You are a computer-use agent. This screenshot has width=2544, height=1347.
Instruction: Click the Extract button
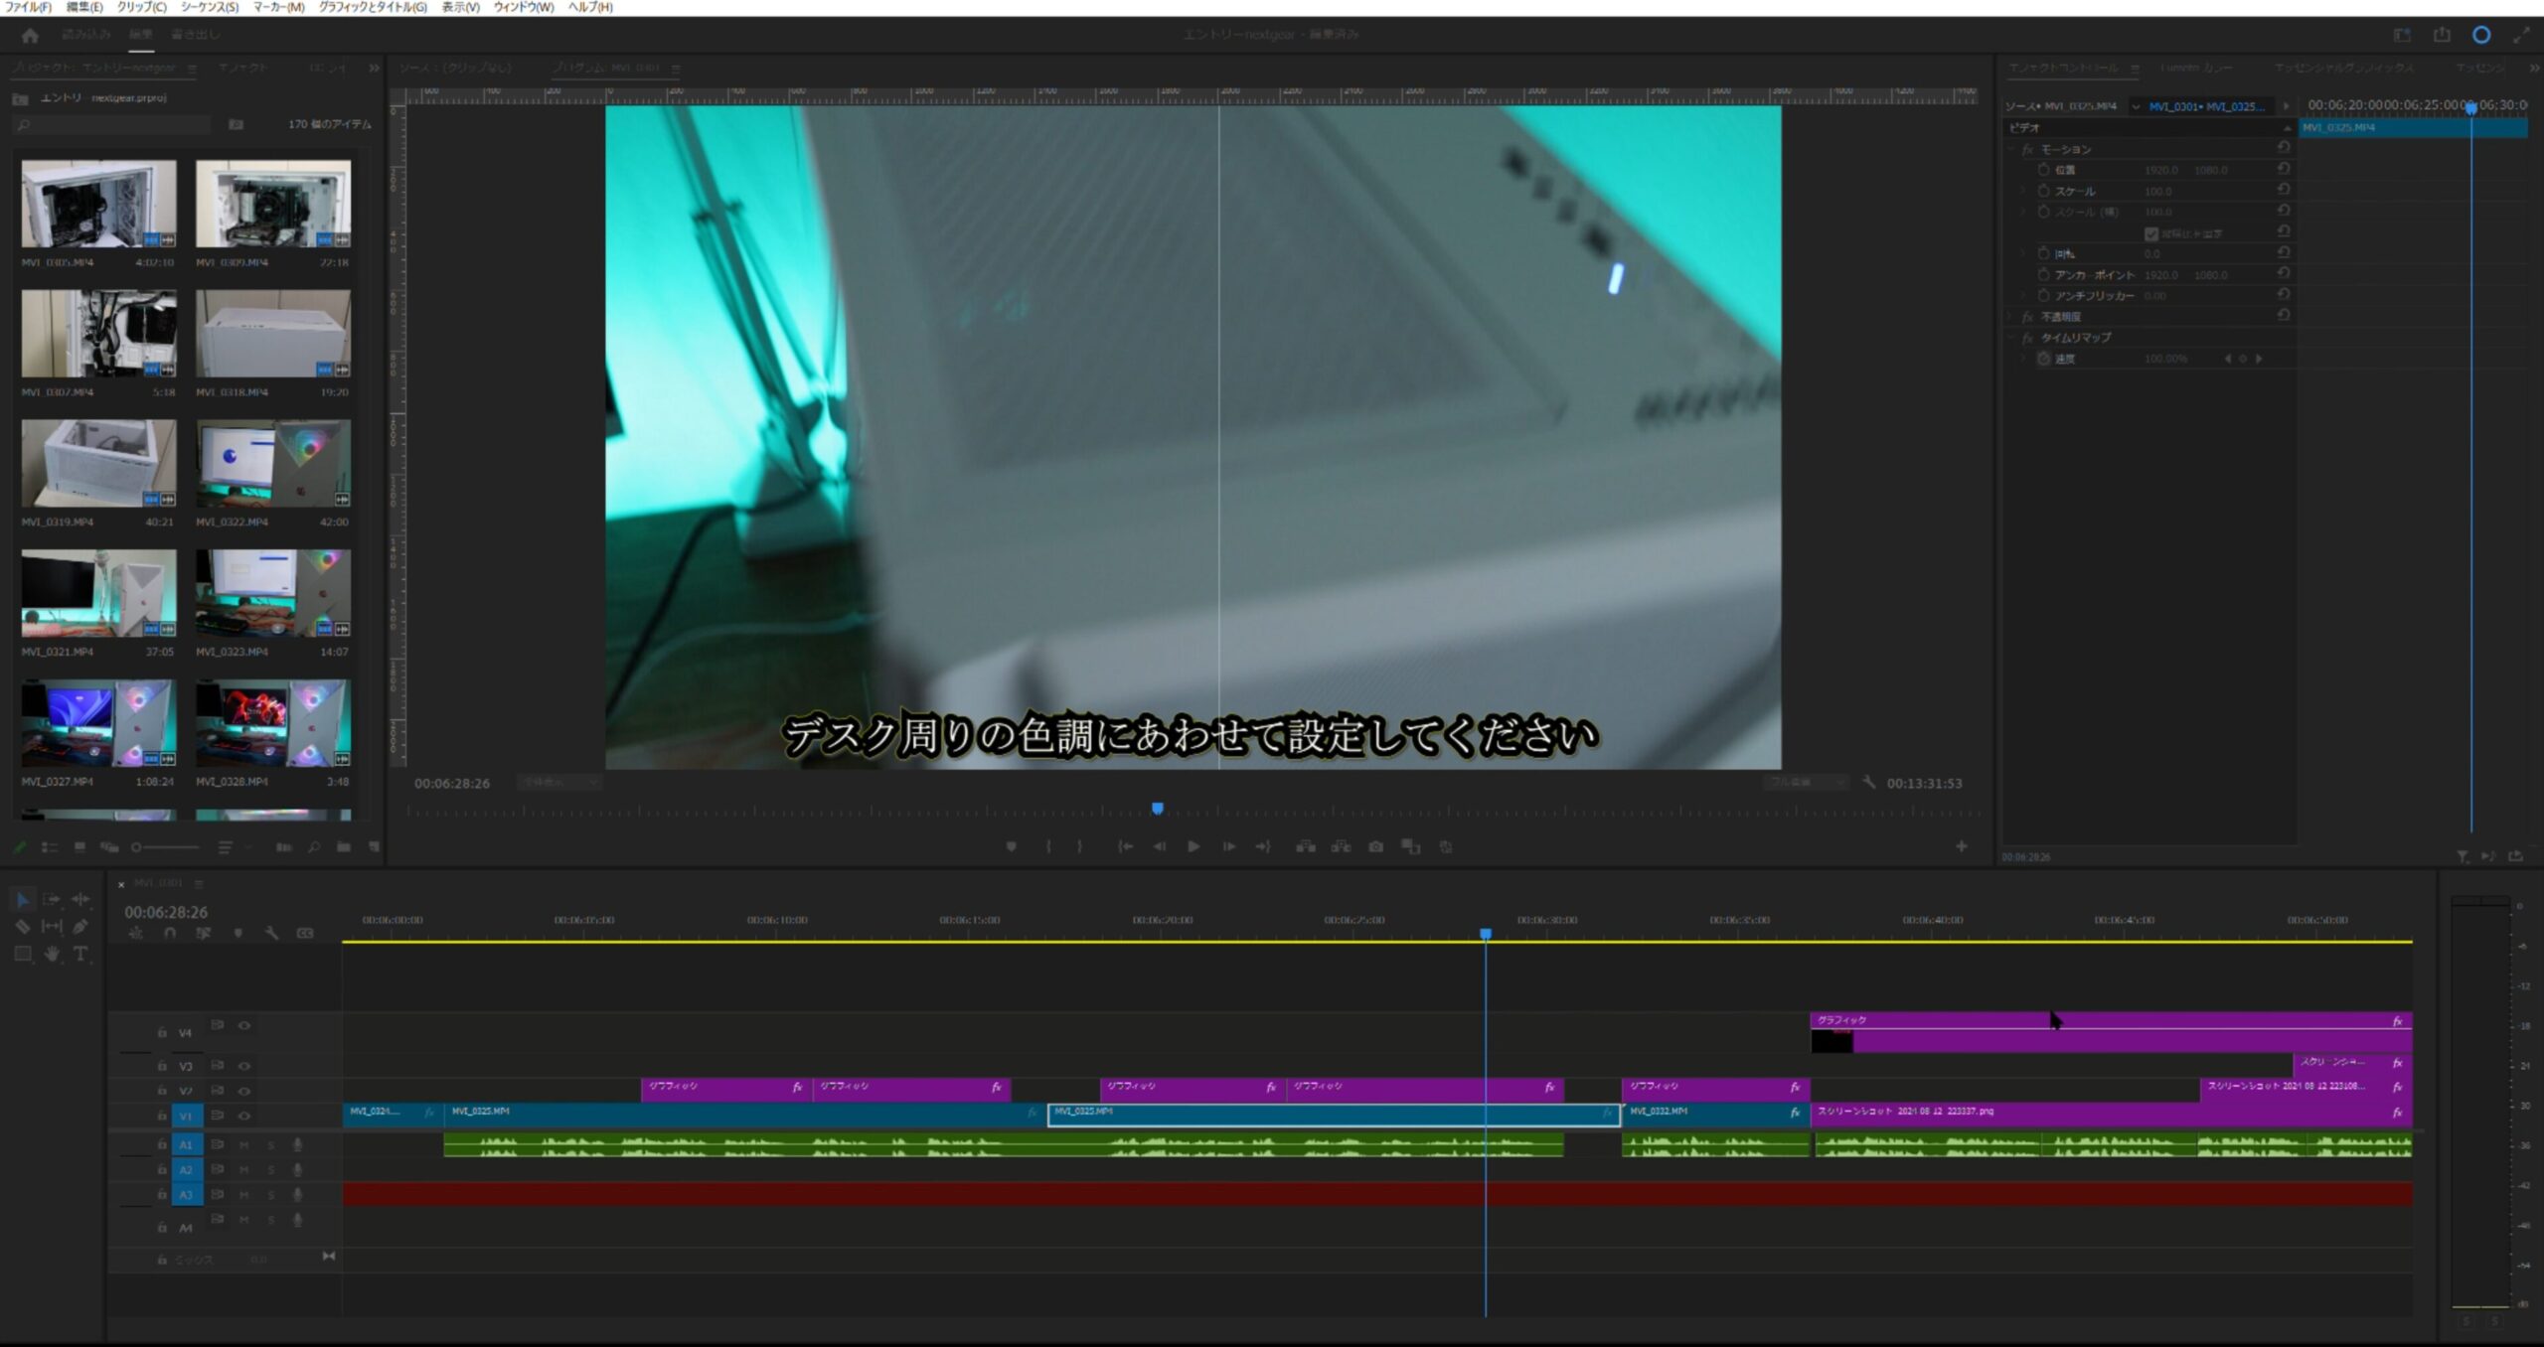[x=1341, y=846]
